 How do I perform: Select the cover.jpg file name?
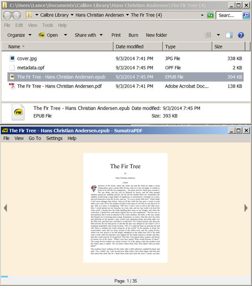[27, 58]
